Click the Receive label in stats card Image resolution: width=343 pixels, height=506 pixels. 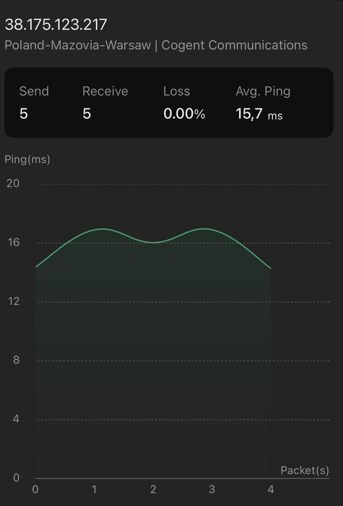coord(105,91)
